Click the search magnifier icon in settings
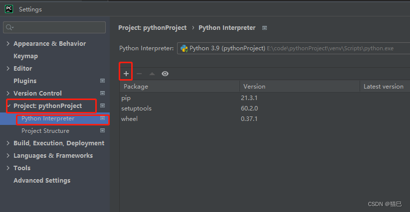The image size is (410, 212). tap(9, 27)
